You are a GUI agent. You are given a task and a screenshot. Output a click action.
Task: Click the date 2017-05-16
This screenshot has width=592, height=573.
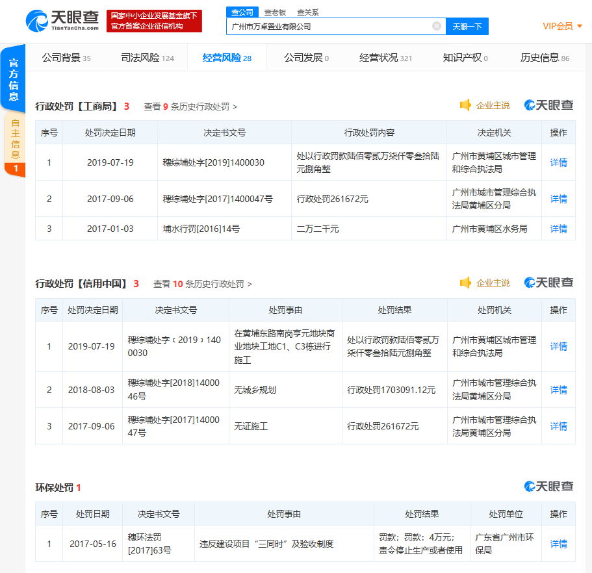(x=93, y=544)
